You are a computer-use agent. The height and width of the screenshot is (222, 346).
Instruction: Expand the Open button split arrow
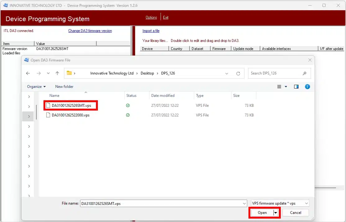tap(275, 213)
